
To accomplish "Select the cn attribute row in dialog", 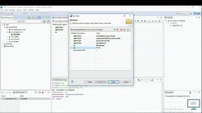I will click(101, 46).
